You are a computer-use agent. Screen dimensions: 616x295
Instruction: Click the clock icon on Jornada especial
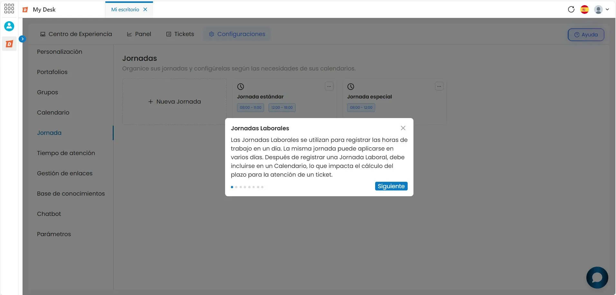coord(351,87)
